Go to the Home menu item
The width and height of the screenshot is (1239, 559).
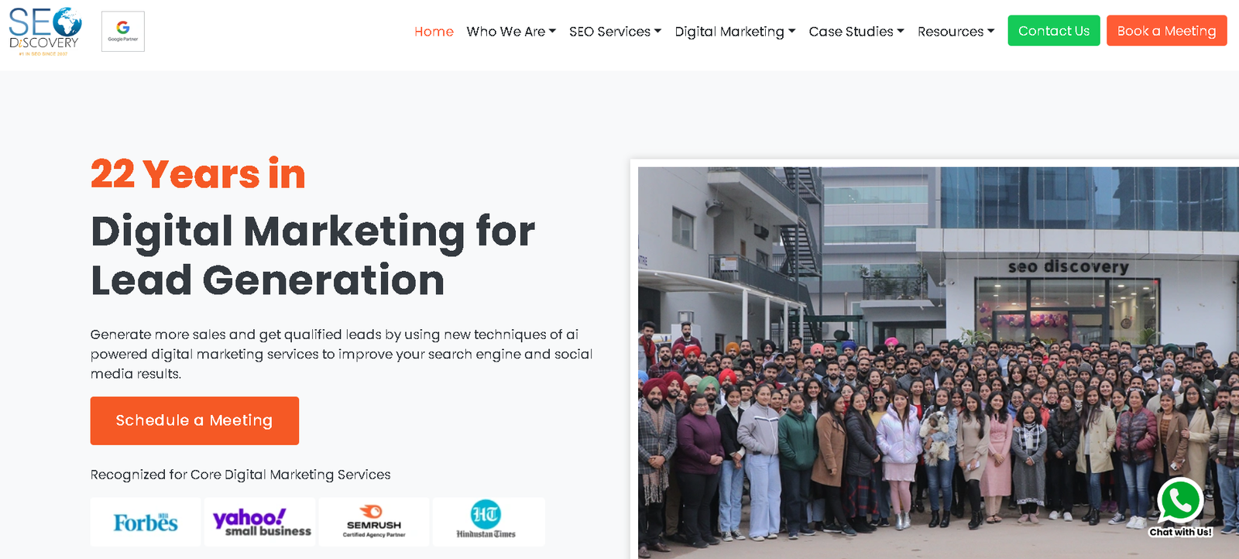(434, 32)
